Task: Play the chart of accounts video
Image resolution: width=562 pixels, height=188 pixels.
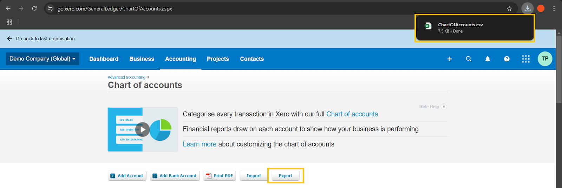Action: 143,129
